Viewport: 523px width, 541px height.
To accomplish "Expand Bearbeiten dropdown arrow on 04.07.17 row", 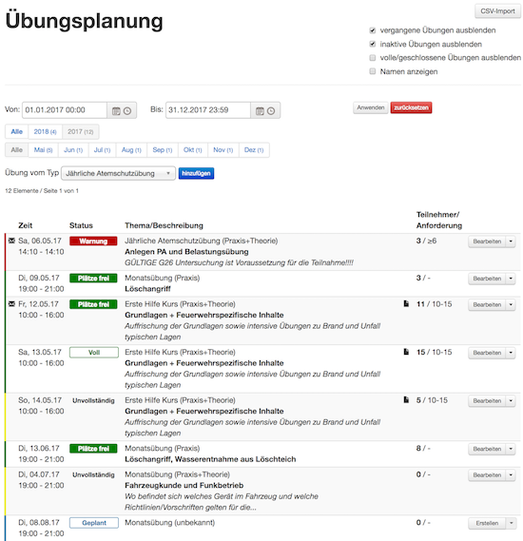I will pos(511,475).
